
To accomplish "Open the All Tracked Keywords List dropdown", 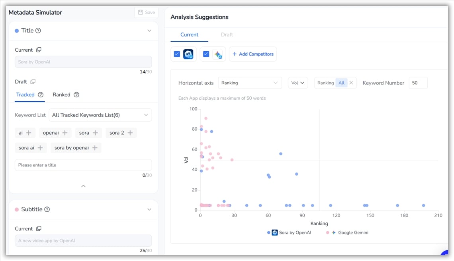I will point(100,115).
